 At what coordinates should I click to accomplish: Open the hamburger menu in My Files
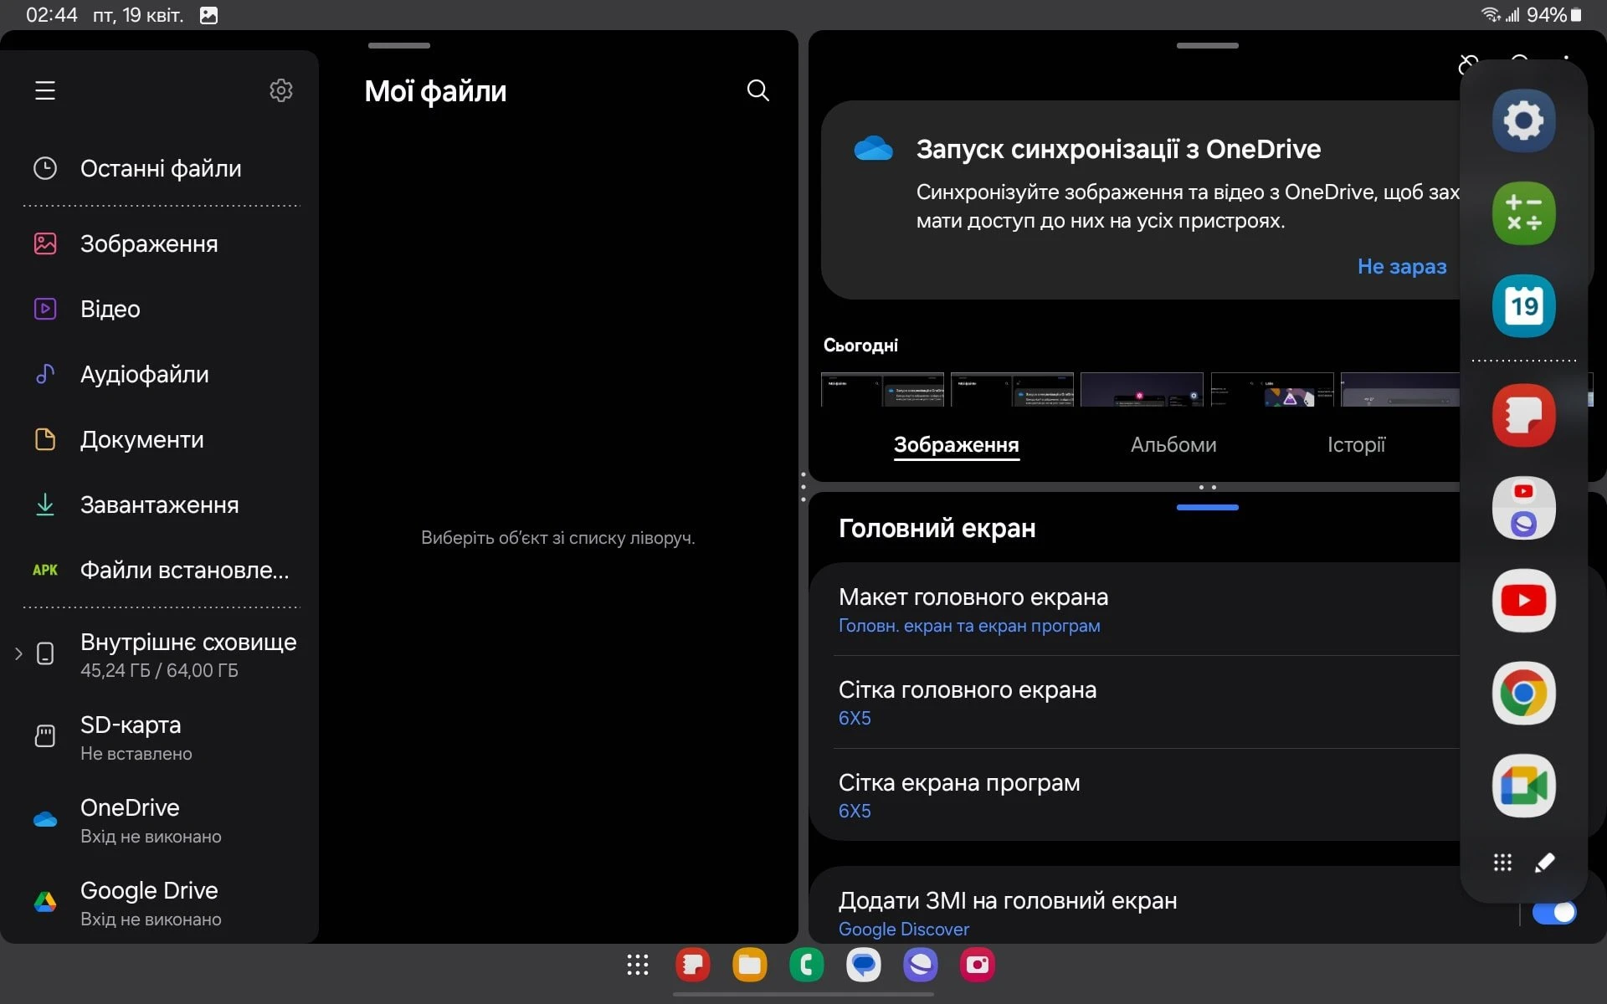(45, 90)
